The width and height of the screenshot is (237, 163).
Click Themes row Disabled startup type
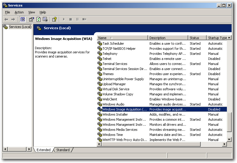point(214,74)
